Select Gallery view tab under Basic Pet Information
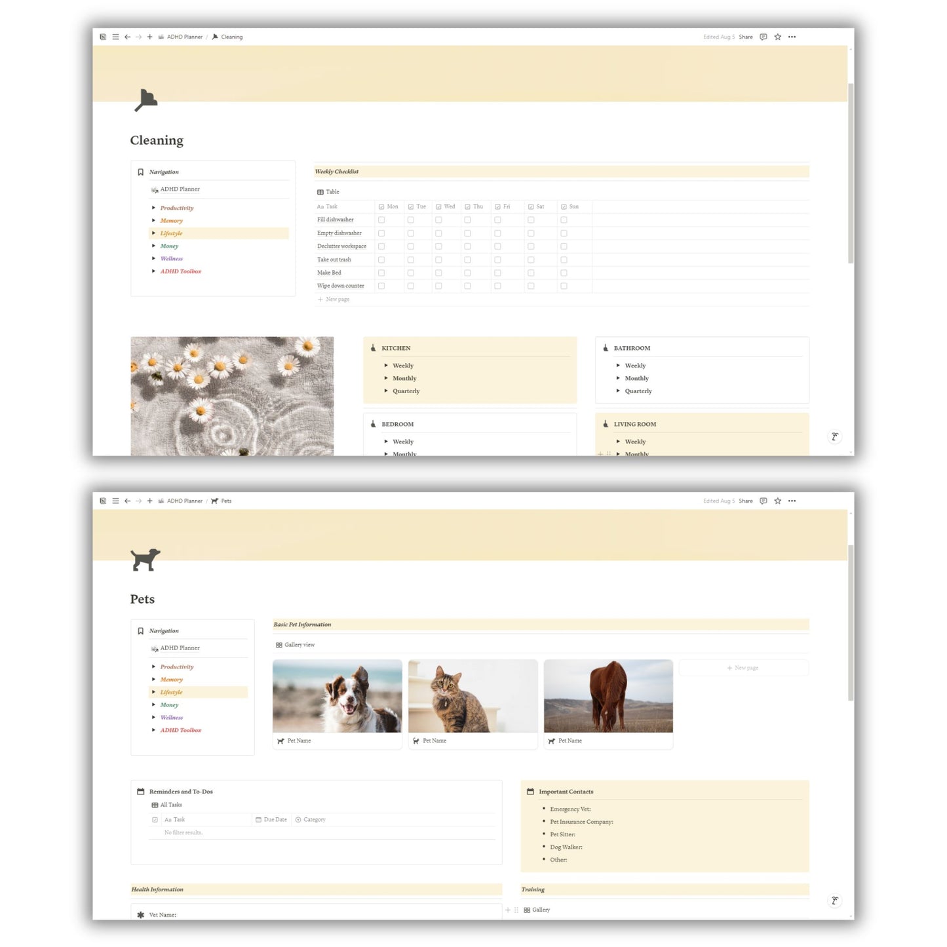This screenshot has width=947, height=947. 296,645
